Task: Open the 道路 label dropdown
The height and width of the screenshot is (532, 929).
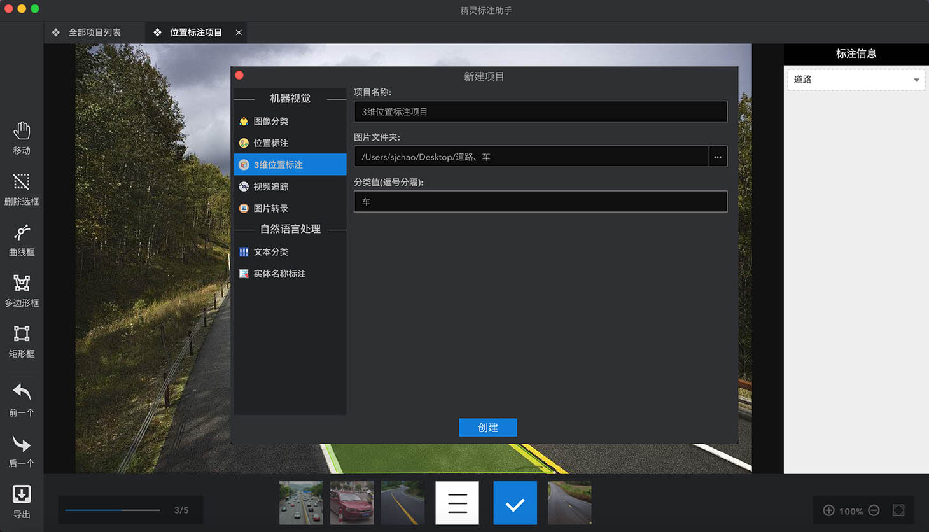Action: 856,80
